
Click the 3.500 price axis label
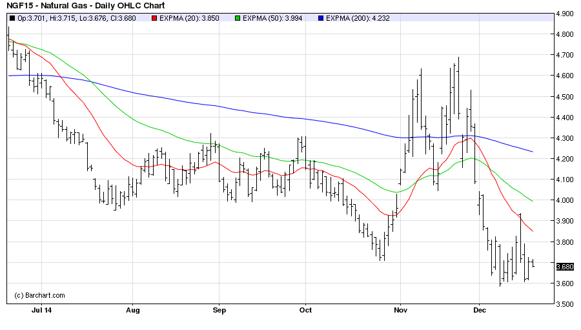565,304
